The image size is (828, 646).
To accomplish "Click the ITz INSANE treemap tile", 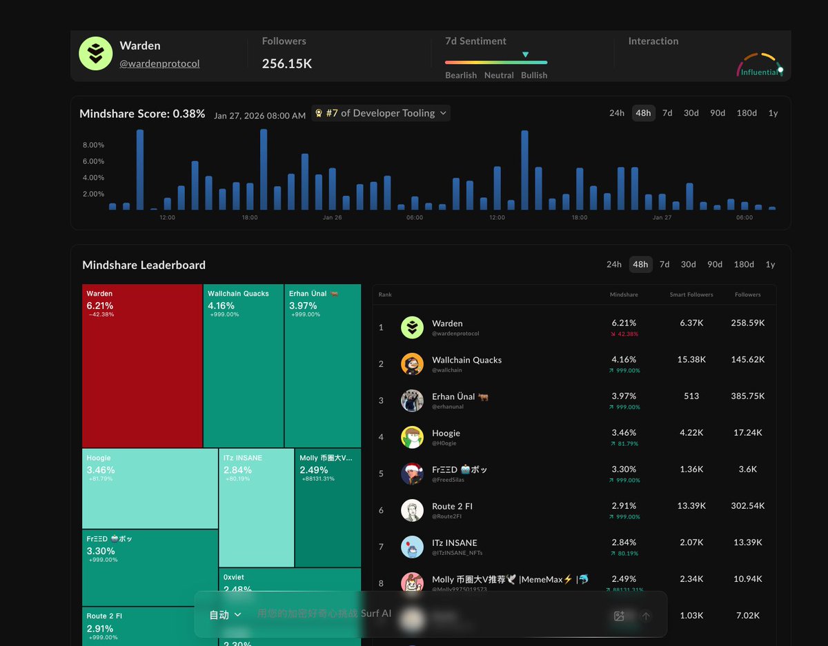I will coord(257,508).
